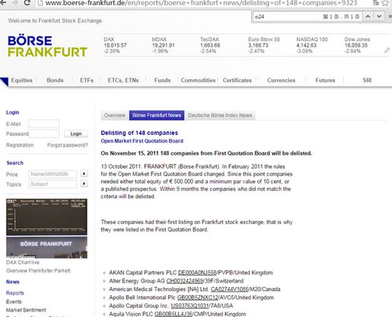This screenshot has width=392, height=317.
Task: Click the Name/WKN/ISIN price search field
Action: (53, 174)
